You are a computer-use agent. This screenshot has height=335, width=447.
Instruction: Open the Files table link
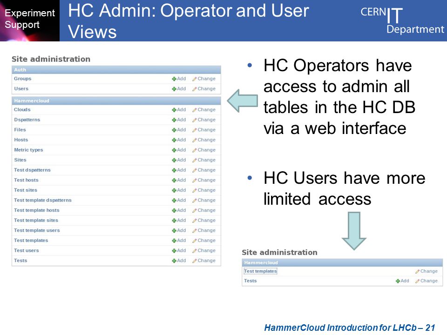click(x=20, y=130)
